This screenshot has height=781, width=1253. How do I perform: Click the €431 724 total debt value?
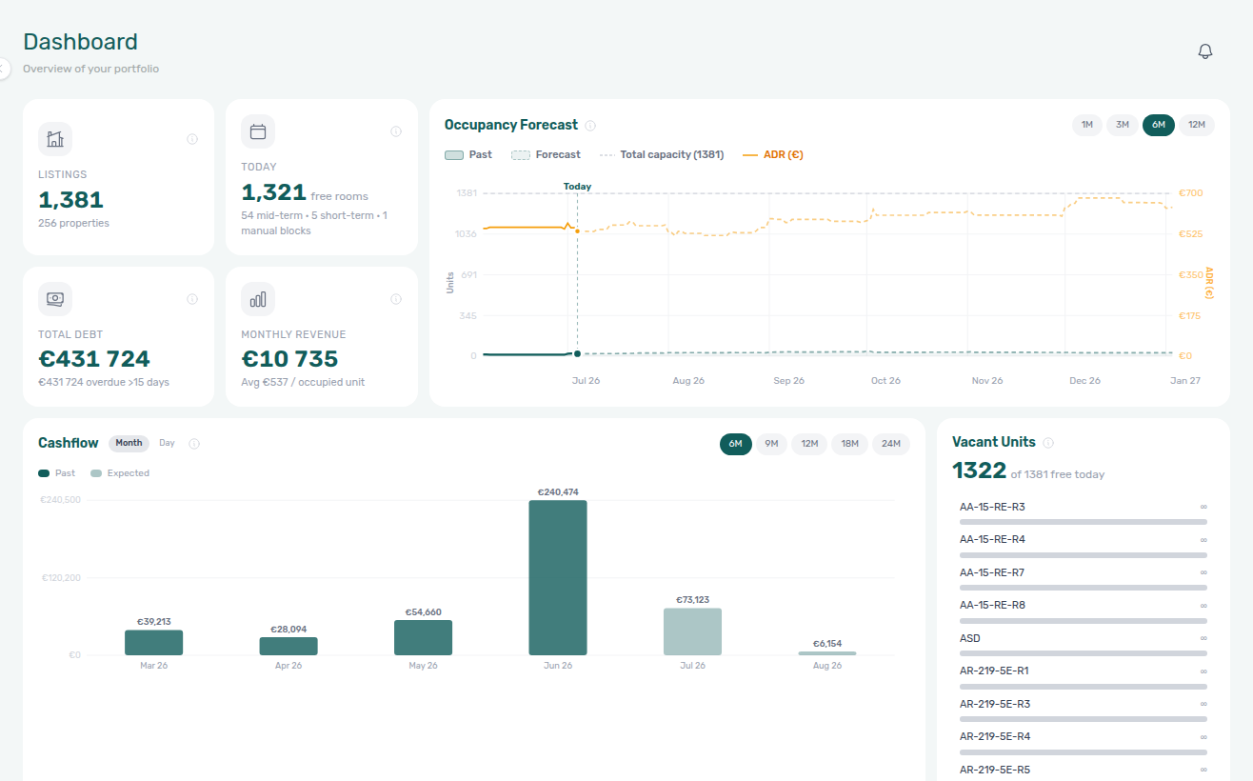point(94,359)
